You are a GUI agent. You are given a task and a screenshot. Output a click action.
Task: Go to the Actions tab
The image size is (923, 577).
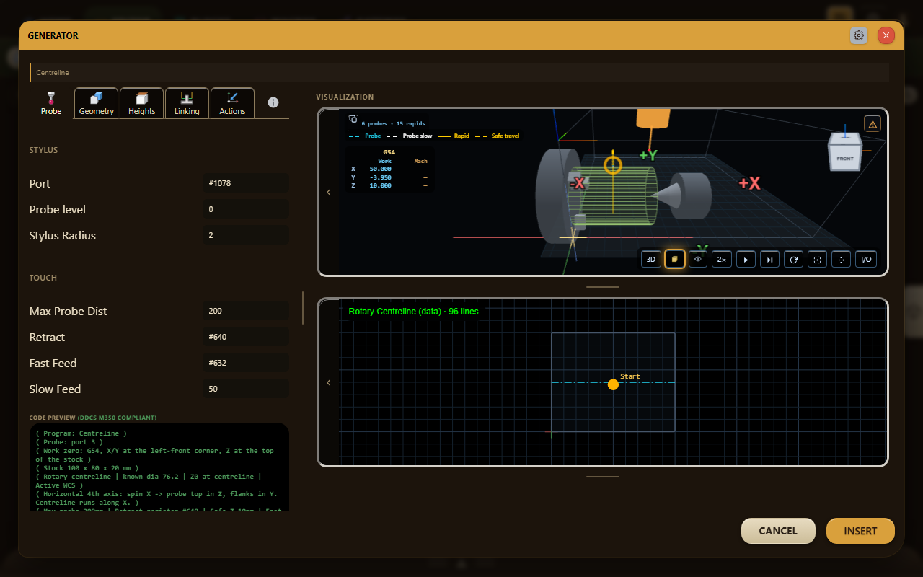[232, 103]
